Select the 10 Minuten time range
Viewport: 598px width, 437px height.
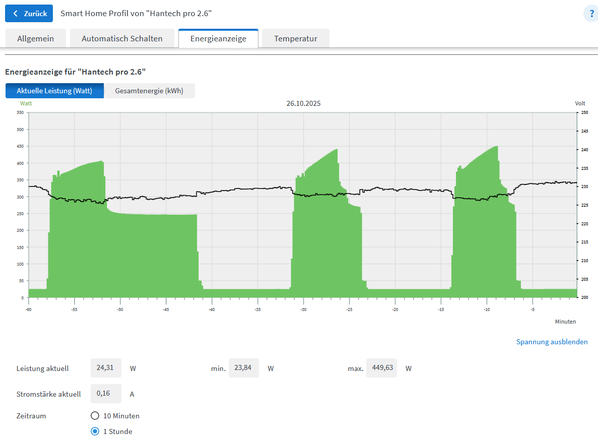(x=95, y=416)
